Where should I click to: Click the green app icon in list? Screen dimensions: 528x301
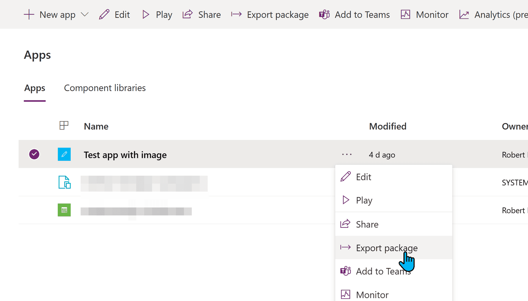[64, 210]
